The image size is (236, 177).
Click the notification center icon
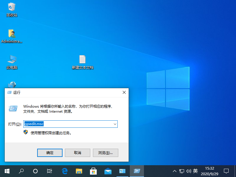tap(226, 171)
